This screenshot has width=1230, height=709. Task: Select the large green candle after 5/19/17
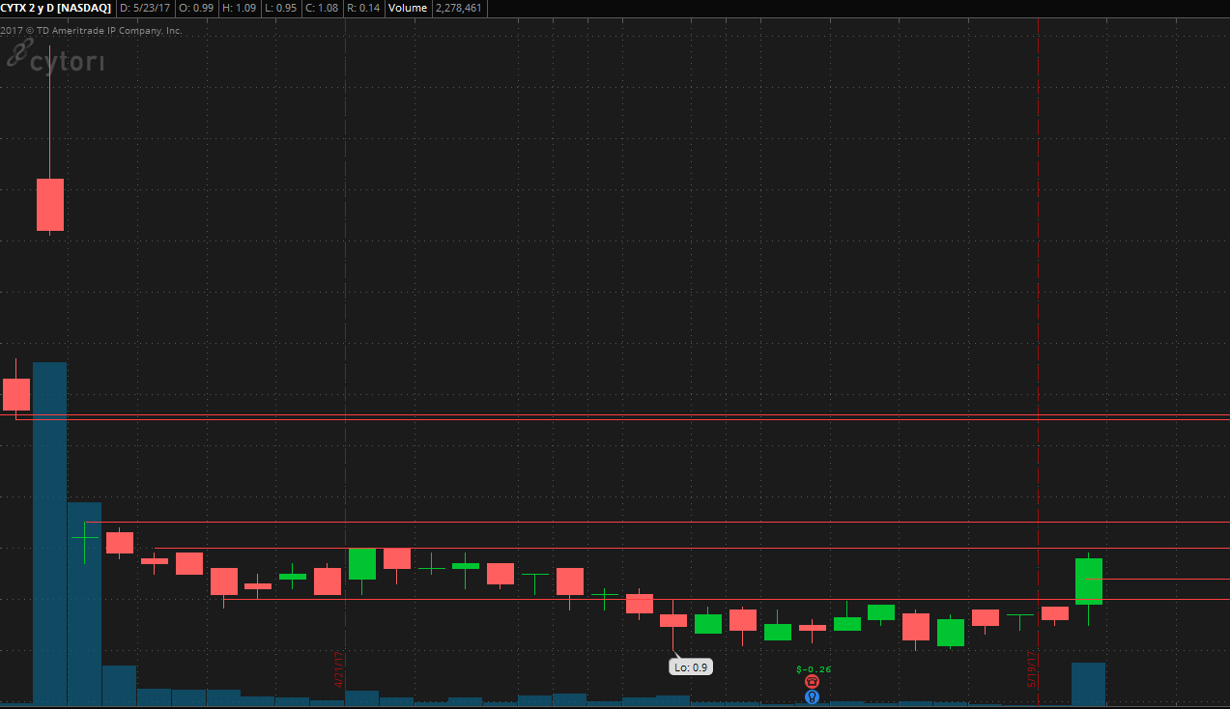(x=1089, y=581)
